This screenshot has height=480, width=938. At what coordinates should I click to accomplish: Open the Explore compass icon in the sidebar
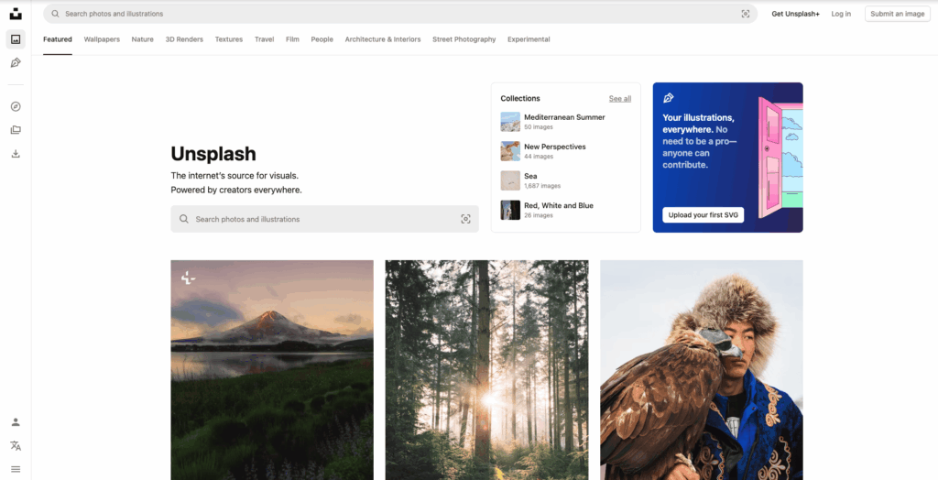pos(16,106)
